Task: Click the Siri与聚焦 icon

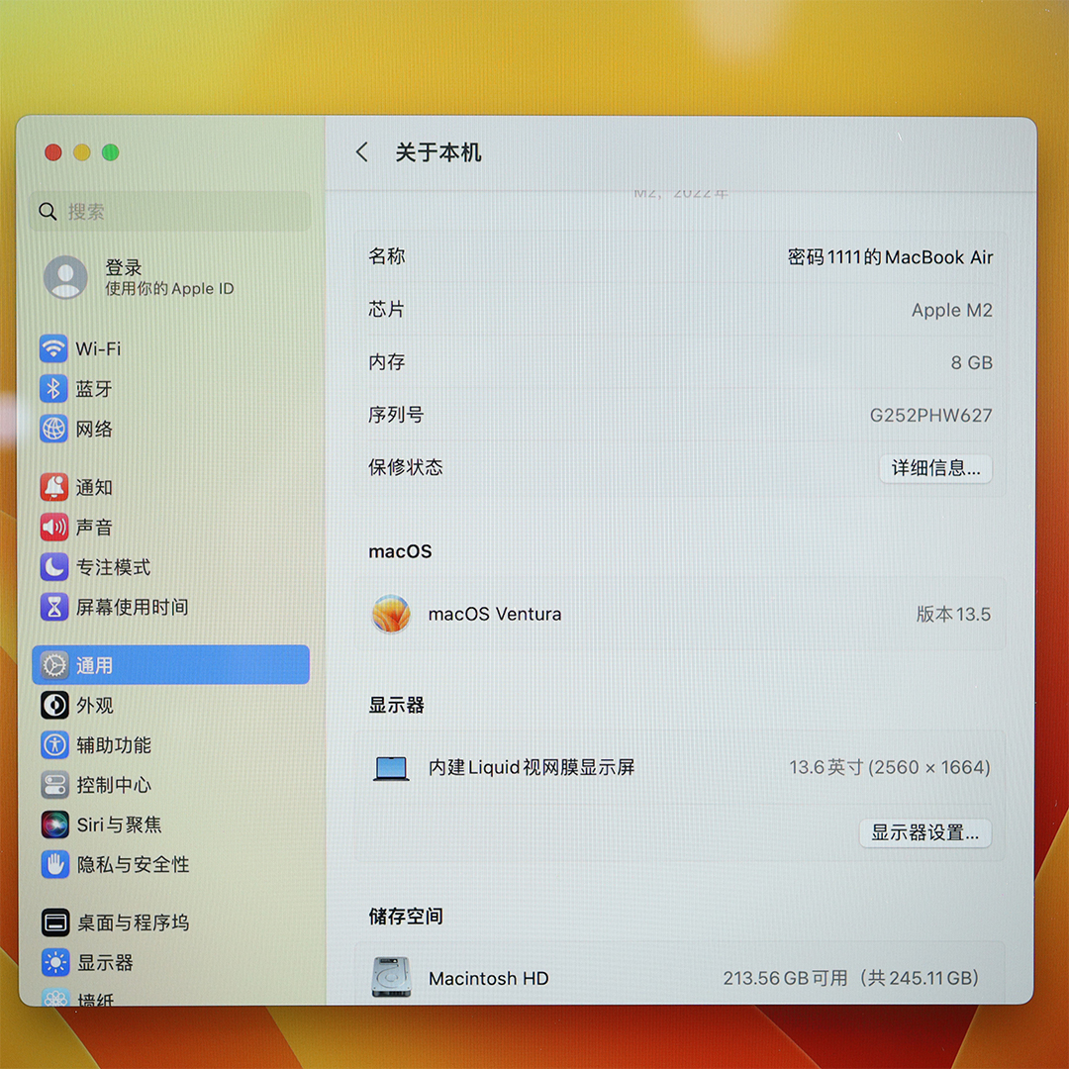Action: click(54, 825)
